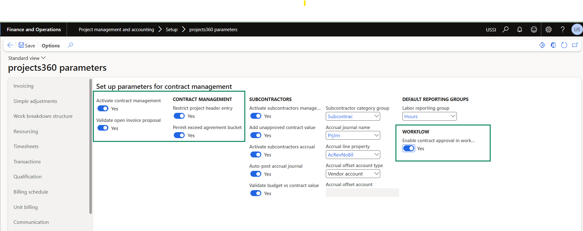Select the Timesheets tab in sidebar

pyautogui.click(x=26, y=146)
